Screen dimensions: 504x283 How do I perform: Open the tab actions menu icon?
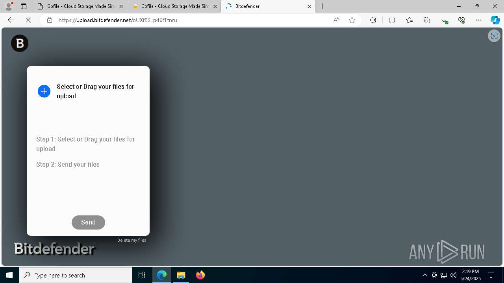(x=24, y=6)
